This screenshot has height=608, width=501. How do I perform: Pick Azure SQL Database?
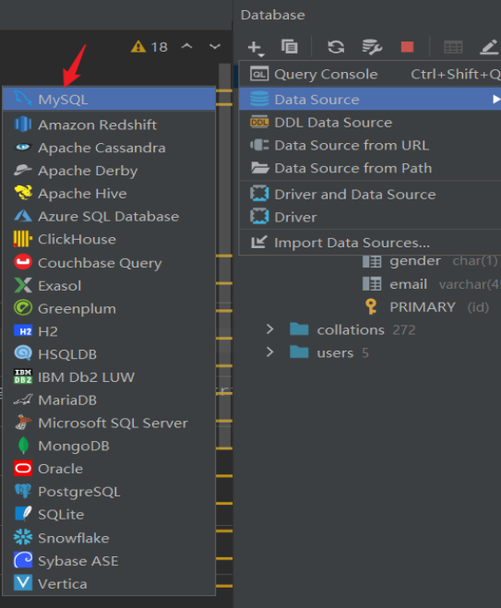pyautogui.click(x=109, y=217)
